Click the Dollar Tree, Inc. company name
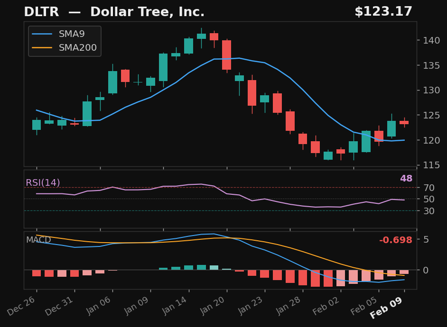The image size is (447, 327). (x=148, y=12)
